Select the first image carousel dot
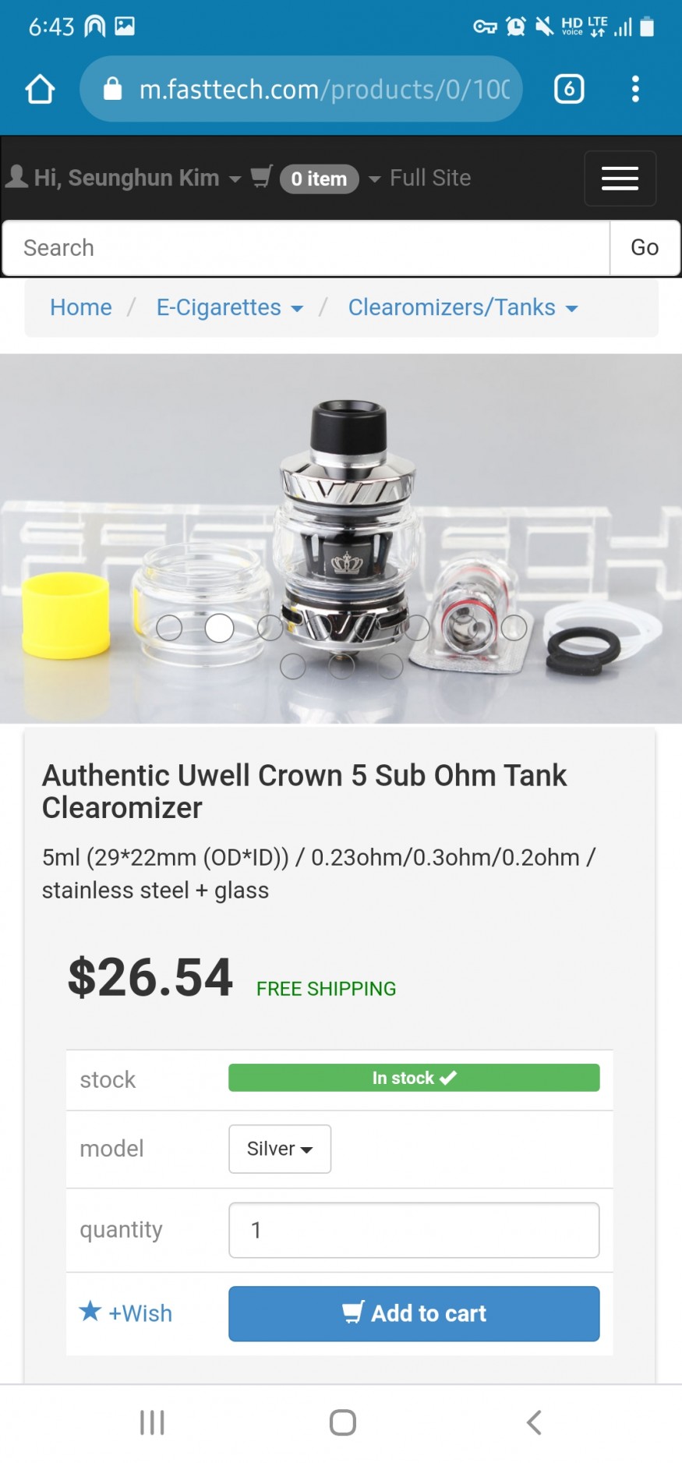682x1463 pixels. click(169, 628)
